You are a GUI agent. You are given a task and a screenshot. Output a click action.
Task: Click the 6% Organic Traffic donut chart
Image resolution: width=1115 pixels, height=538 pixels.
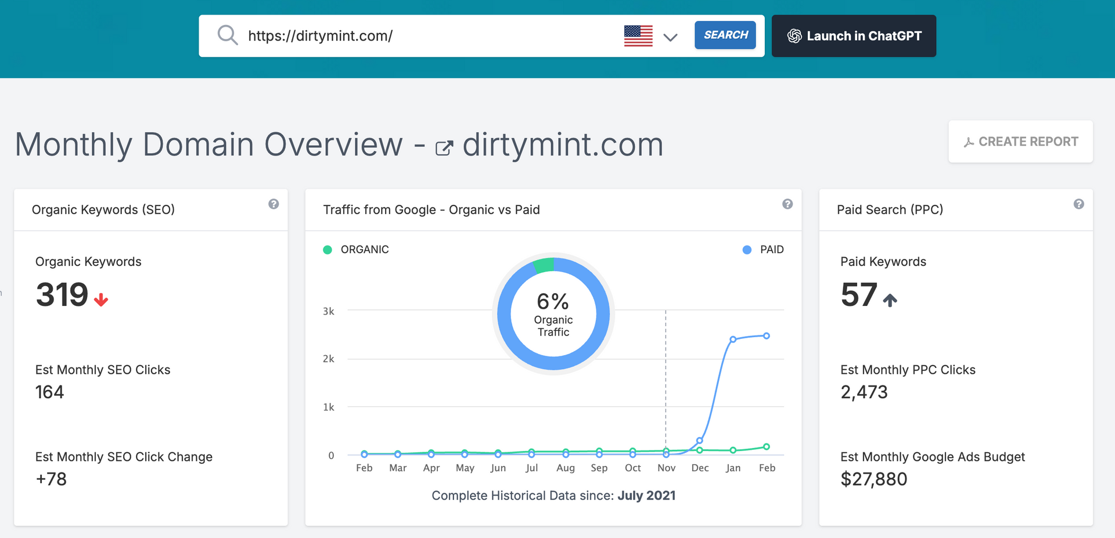click(553, 314)
